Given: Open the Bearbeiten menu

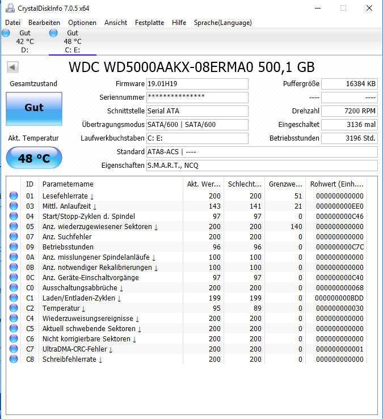Looking at the screenshot, I should (44, 23).
